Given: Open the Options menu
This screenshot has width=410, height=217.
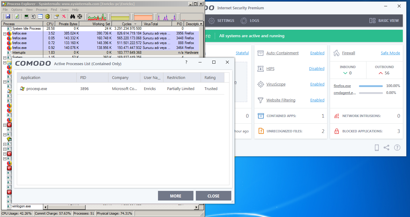Looking at the screenshot, I should pos(17,10).
